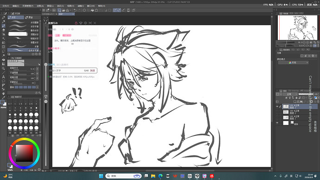The width and height of the screenshot is (320, 180).
Task: Toggle the first snap-to-ruler button in command bar
Action: [115, 10]
